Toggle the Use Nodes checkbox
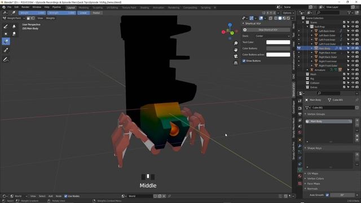The height and width of the screenshot is (203, 361). pyautogui.click(x=65, y=196)
